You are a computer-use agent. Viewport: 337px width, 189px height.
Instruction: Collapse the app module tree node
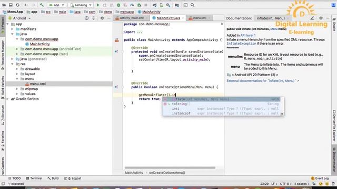8,24
